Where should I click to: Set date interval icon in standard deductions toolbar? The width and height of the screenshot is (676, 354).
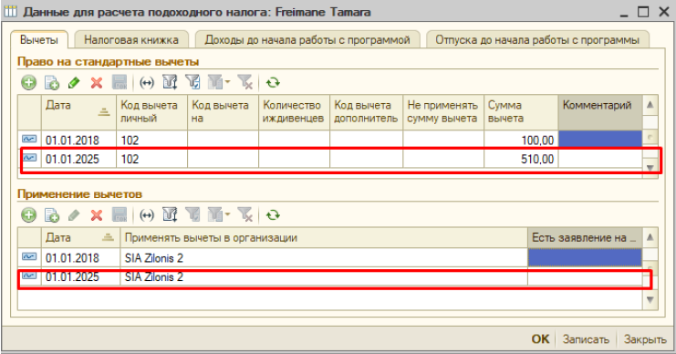coord(147,82)
